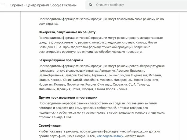Open the hamburger main menu
This screenshot has height=140, width=187.
3,5
